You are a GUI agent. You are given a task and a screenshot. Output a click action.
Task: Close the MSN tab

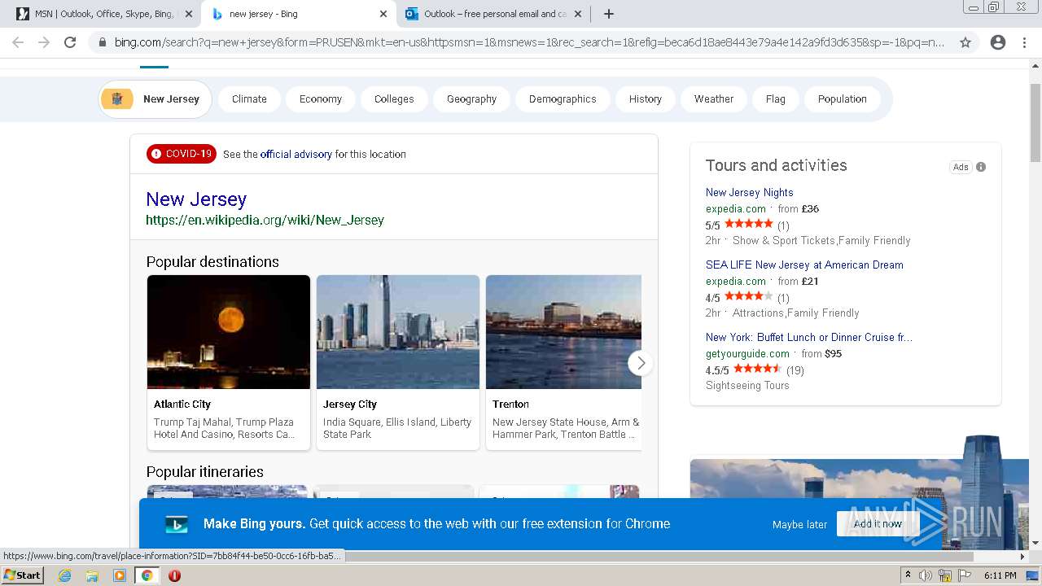click(189, 14)
